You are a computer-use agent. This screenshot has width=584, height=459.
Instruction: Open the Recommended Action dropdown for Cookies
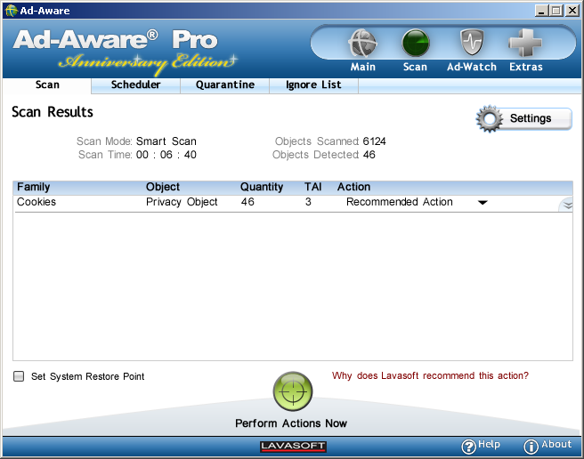click(483, 203)
